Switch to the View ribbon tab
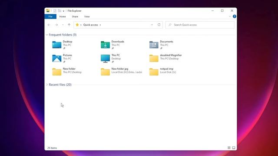This screenshot has height=156, width=278. click(x=87, y=16)
